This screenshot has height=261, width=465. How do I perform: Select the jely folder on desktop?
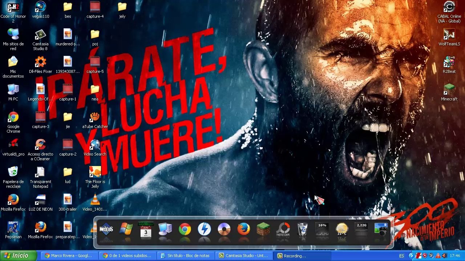coord(122,10)
